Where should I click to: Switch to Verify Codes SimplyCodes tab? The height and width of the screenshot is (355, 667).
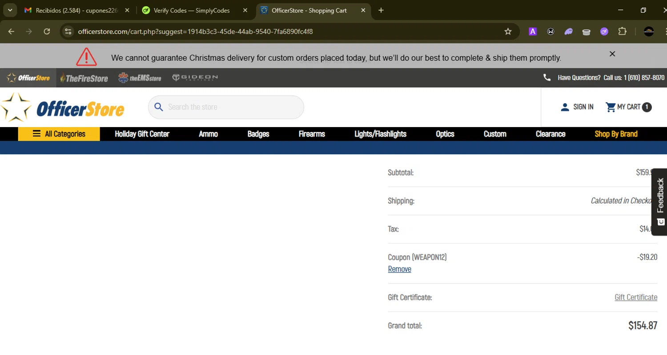tap(191, 10)
